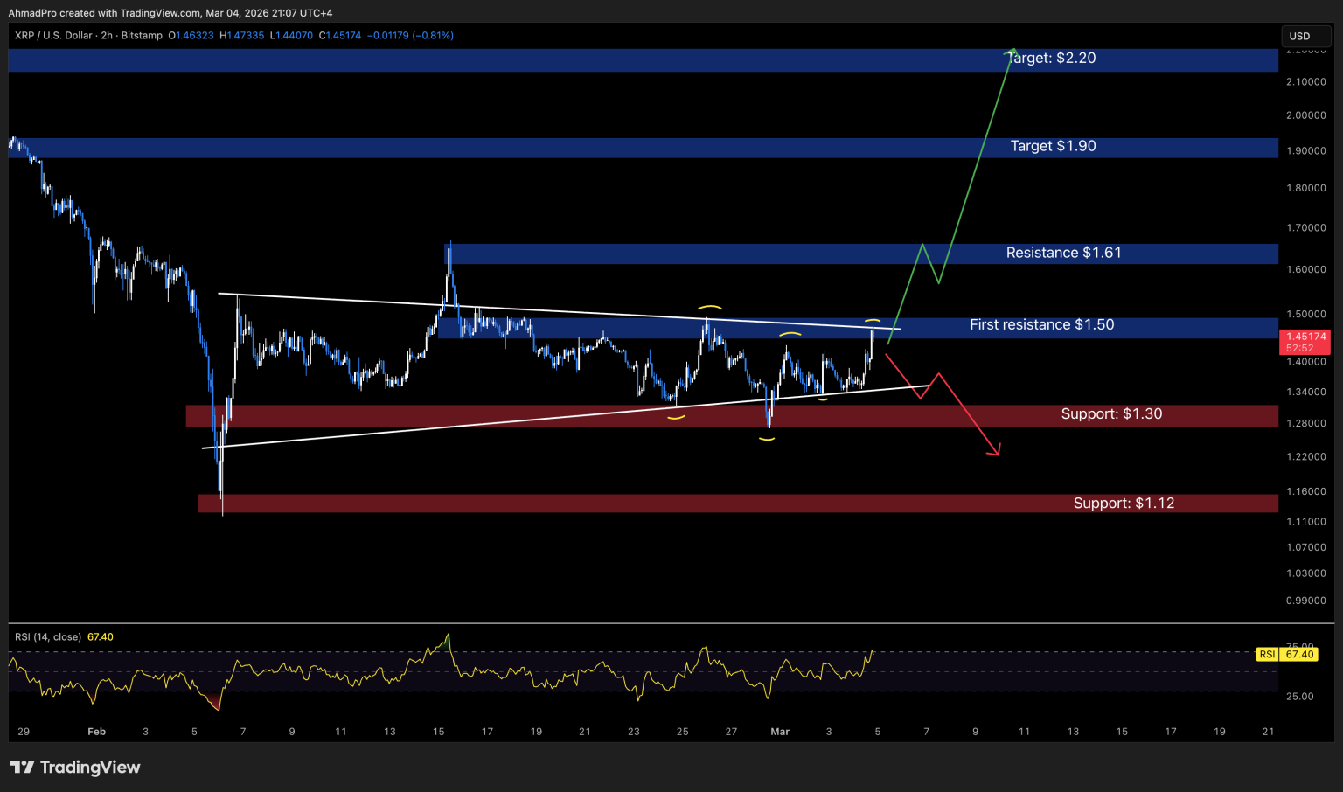The width and height of the screenshot is (1343, 792).
Task: Click the red current price label 1.45174
Action: pyautogui.click(x=1305, y=337)
